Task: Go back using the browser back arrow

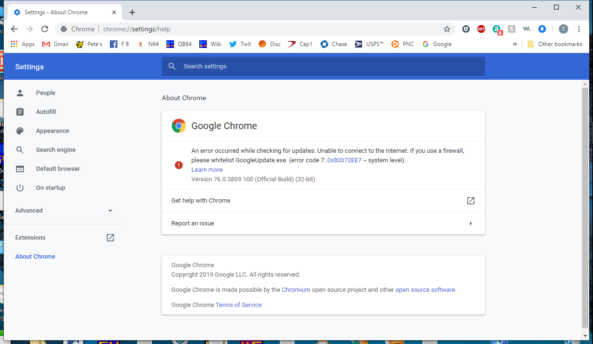Action: 14,29
